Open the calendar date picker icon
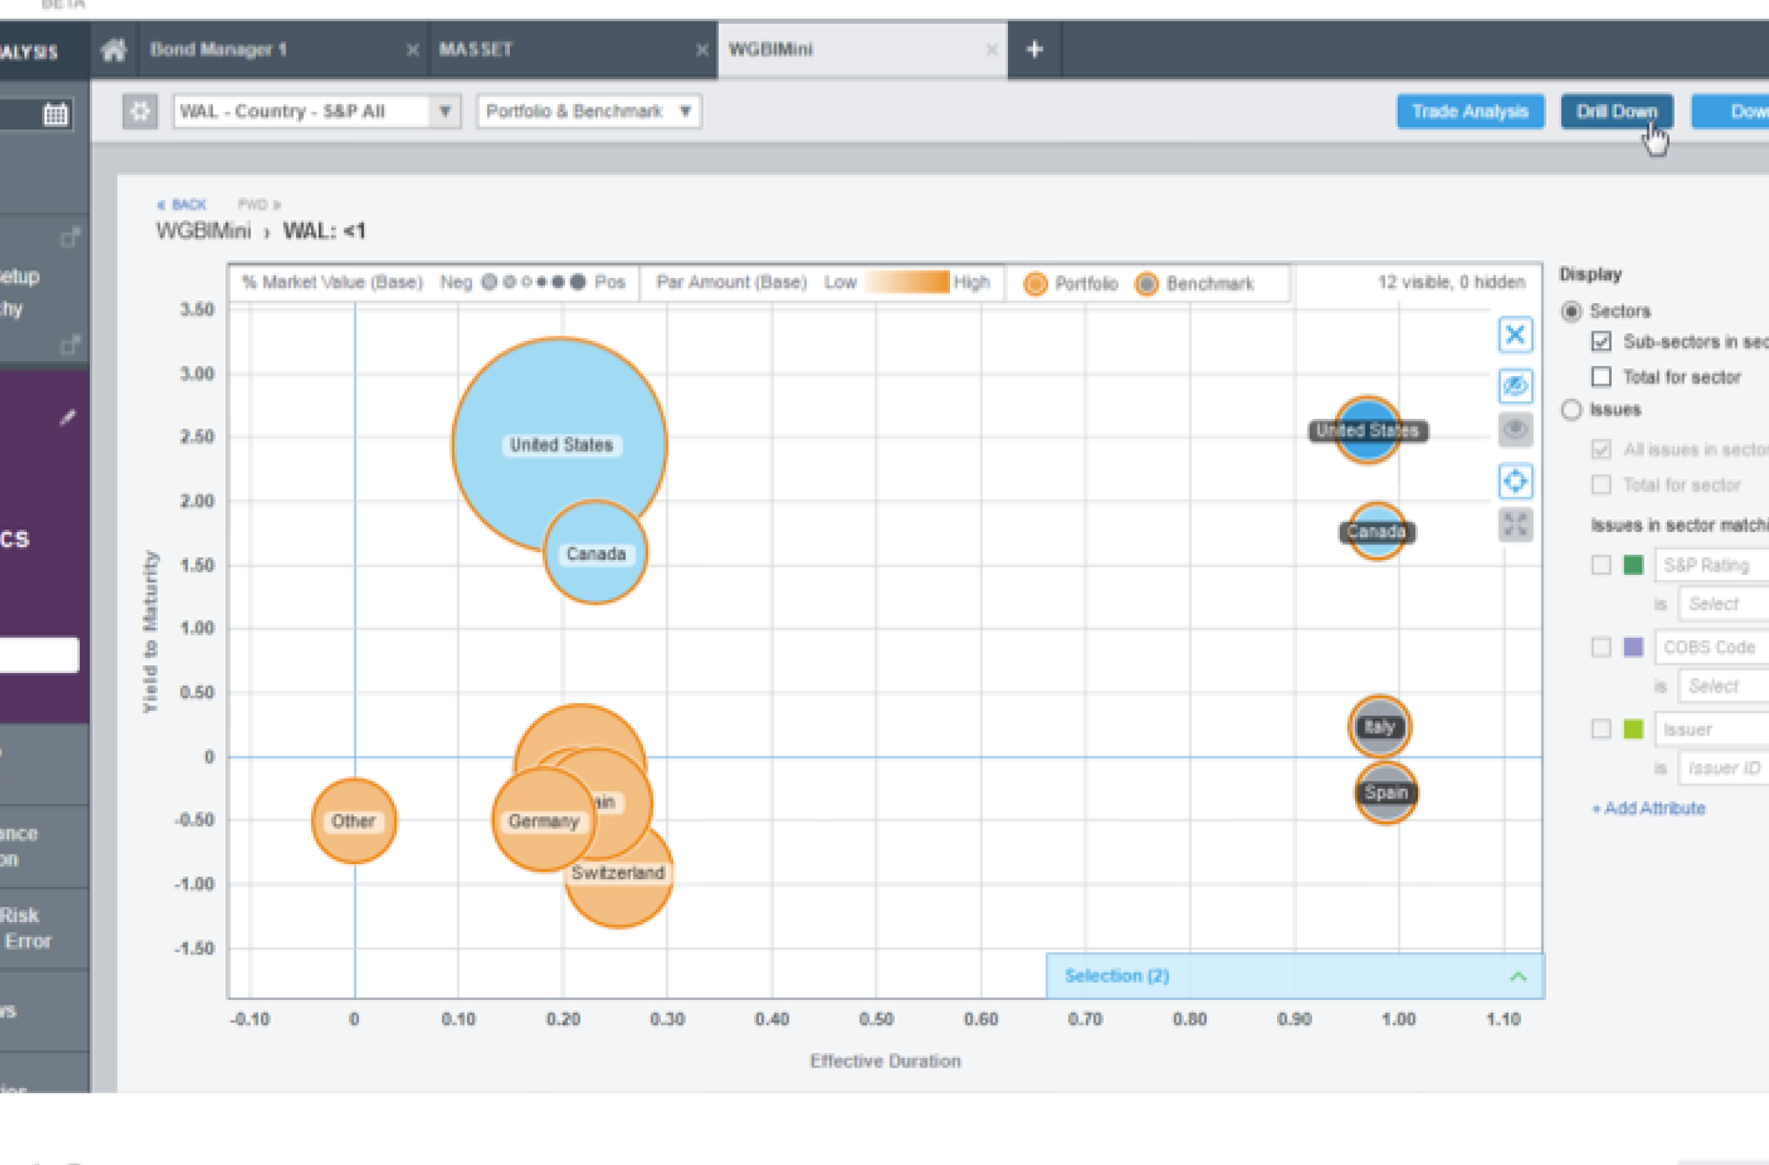 point(56,115)
